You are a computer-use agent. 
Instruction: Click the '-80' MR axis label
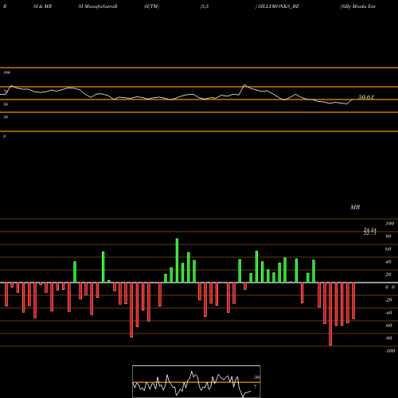tap(388, 338)
